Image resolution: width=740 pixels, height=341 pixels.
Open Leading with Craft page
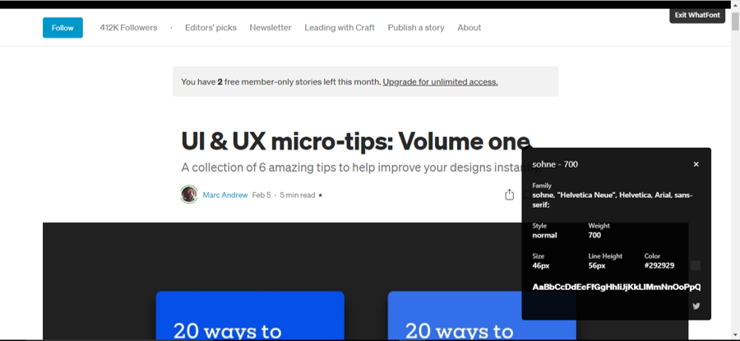[x=339, y=28]
